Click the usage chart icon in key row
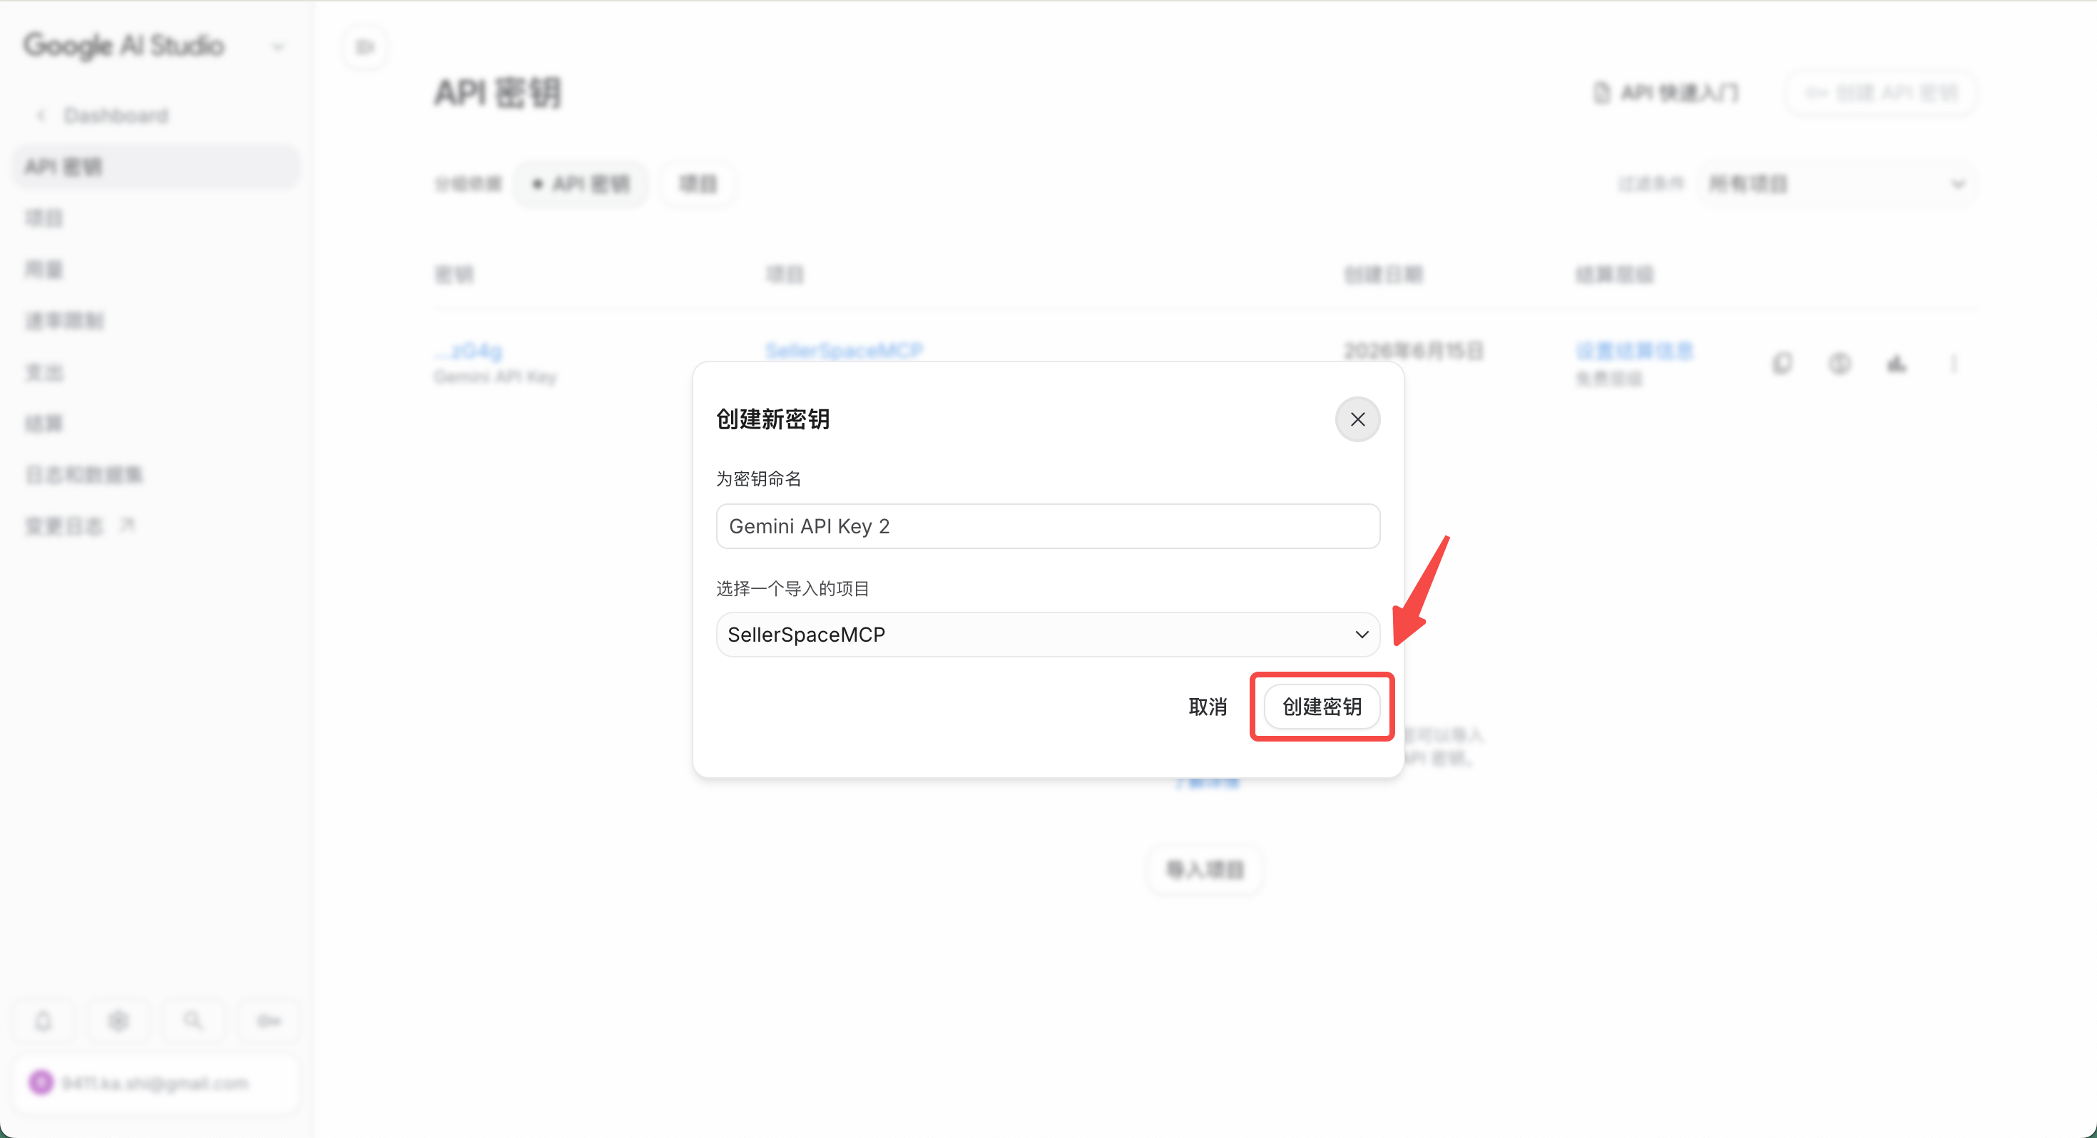This screenshot has width=2097, height=1138. (1897, 363)
